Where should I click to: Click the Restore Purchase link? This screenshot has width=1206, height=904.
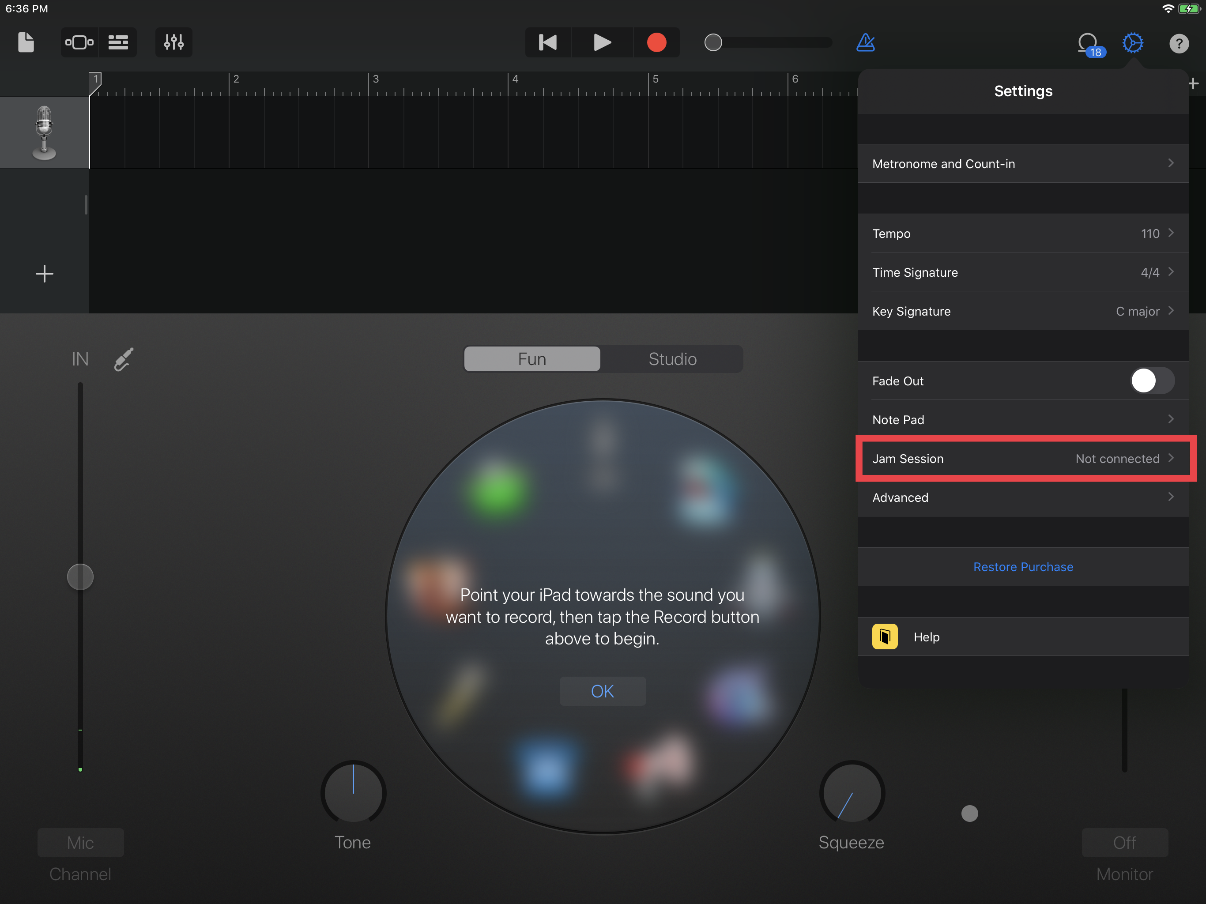point(1023,567)
